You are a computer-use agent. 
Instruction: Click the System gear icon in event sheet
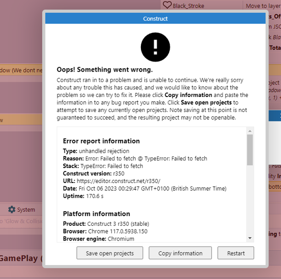coord(12,209)
